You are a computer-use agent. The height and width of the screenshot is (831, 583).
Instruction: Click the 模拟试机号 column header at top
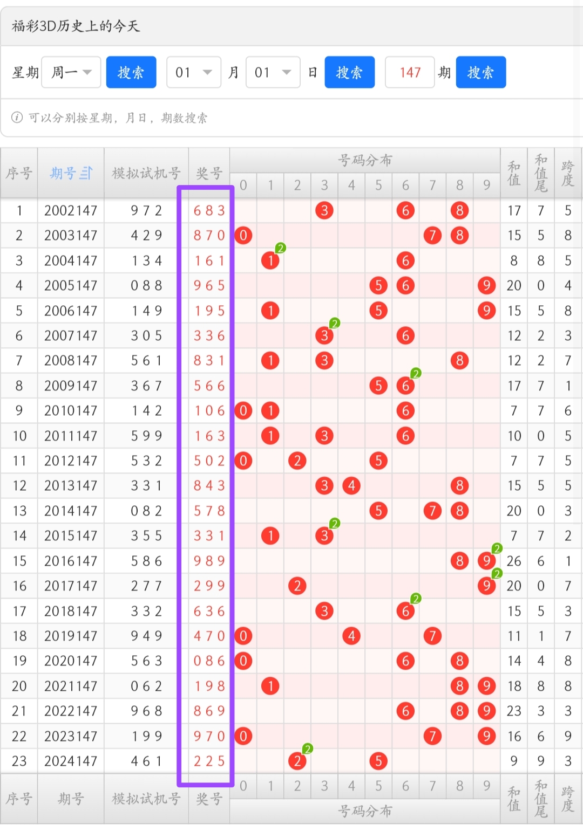[x=146, y=173]
